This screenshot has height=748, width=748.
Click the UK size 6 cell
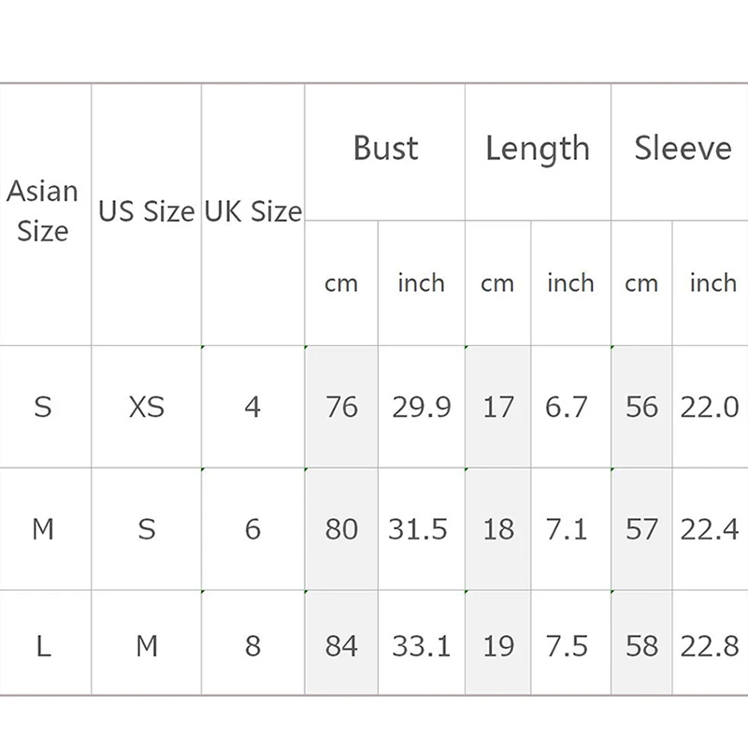click(x=252, y=529)
